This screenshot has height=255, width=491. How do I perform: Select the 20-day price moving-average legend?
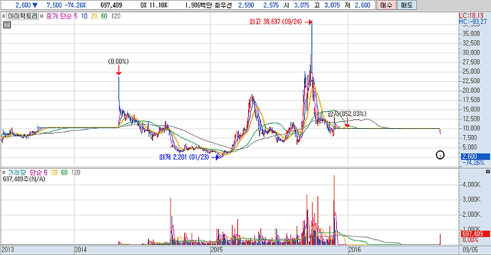pos(94,16)
